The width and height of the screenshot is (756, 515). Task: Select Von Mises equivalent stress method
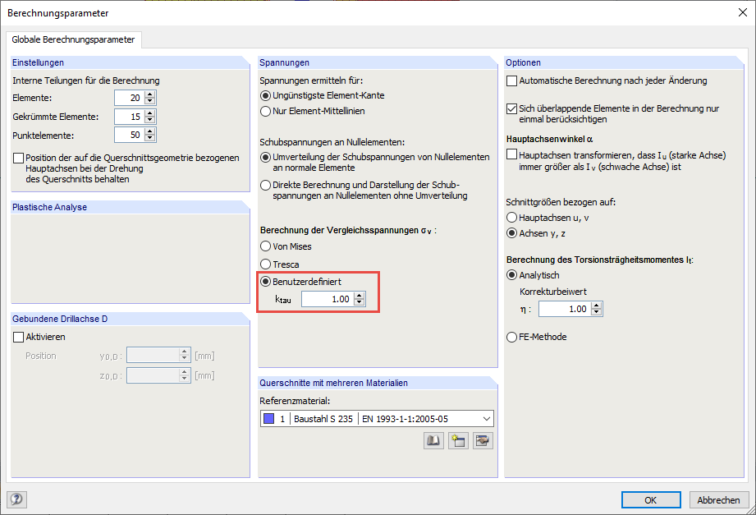pos(265,246)
